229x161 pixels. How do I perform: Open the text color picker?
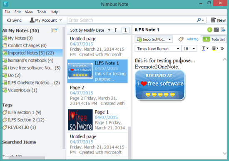205,48
